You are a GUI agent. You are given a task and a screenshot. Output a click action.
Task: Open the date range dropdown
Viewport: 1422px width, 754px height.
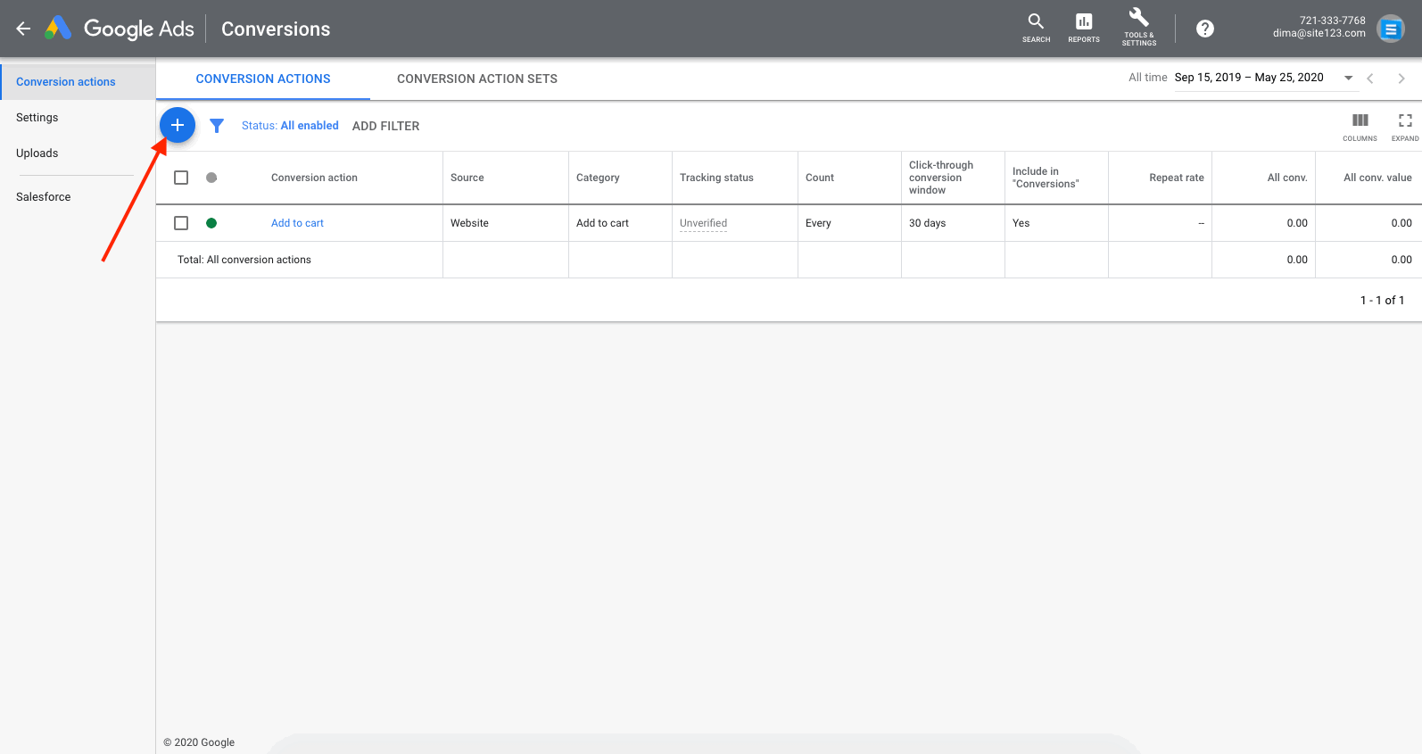1265,79
